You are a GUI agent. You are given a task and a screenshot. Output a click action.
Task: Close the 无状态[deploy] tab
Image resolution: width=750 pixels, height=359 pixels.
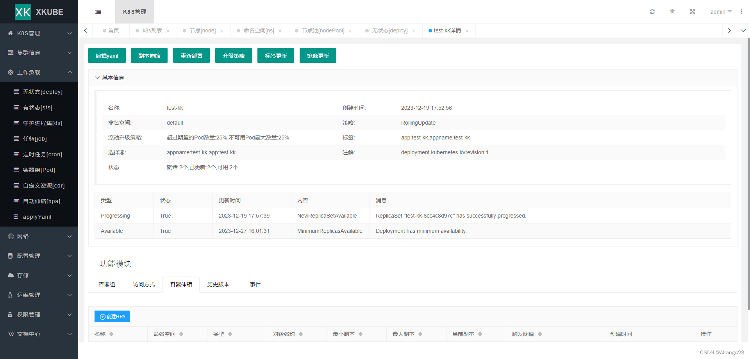point(414,31)
